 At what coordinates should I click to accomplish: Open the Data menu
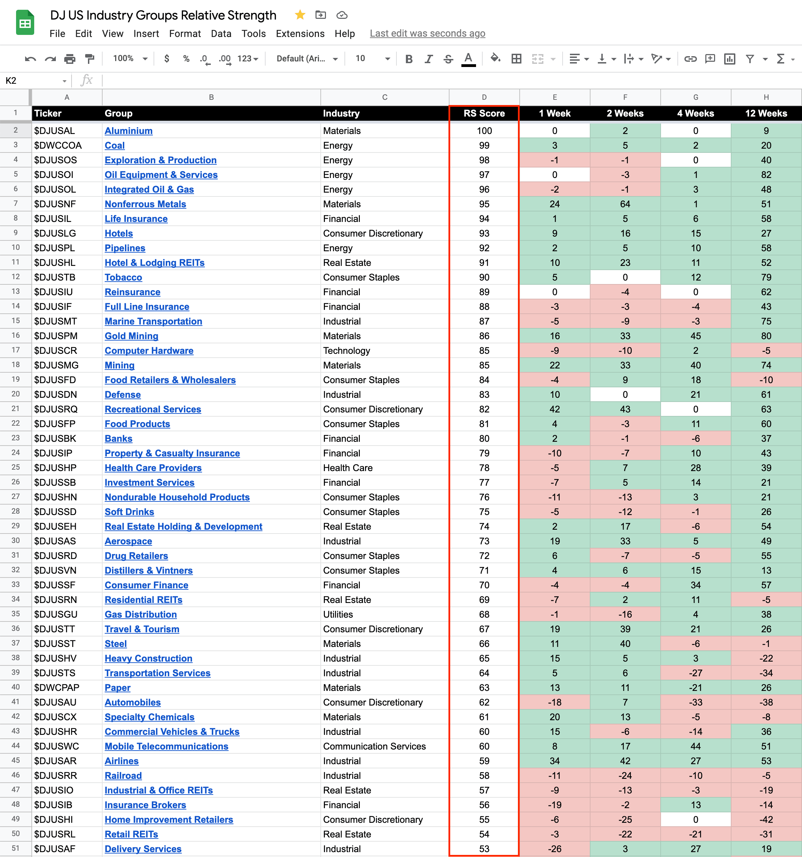[221, 33]
